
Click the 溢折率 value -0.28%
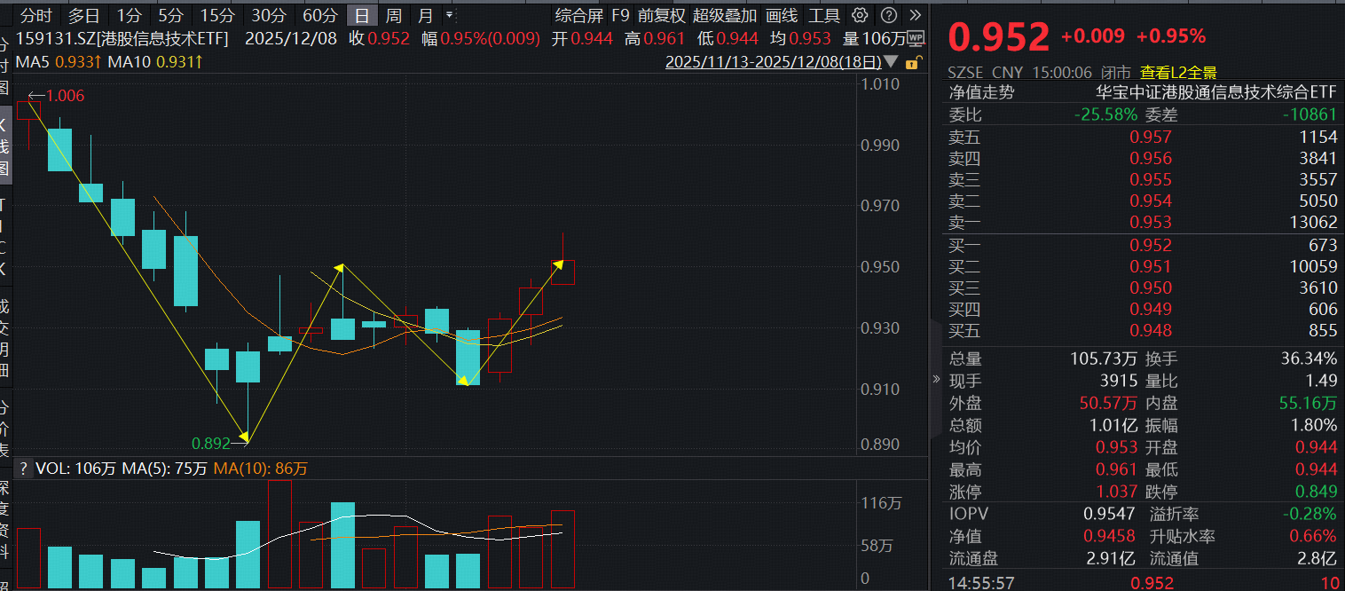click(x=1311, y=514)
